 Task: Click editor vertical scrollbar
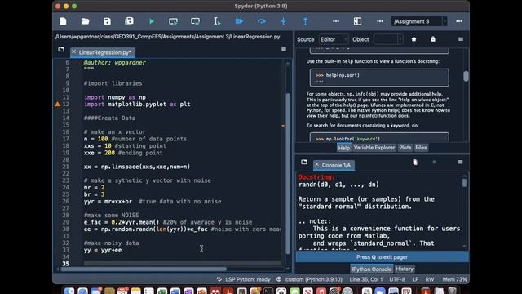pyautogui.click(x=288, y=173)
